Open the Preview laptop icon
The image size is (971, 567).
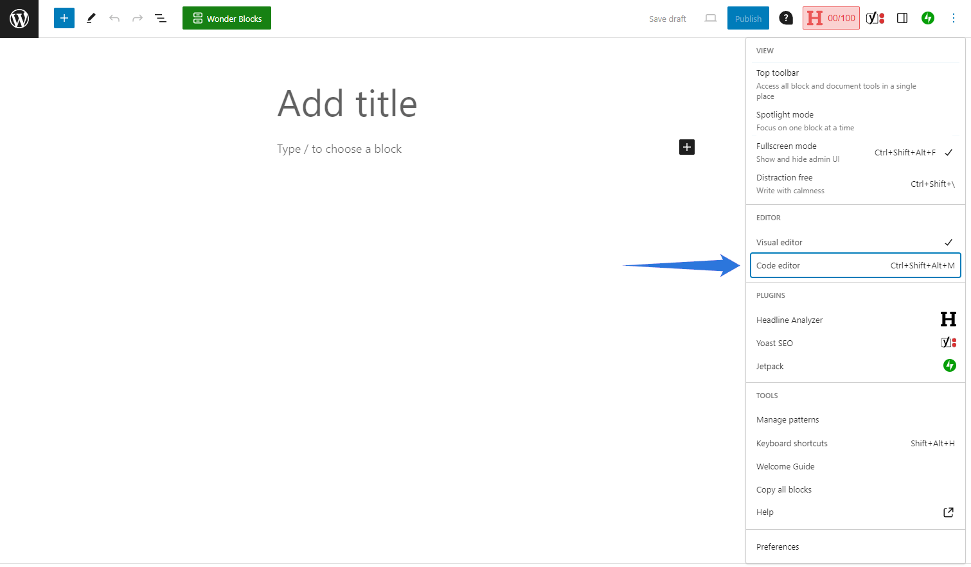tap(711, 18)
